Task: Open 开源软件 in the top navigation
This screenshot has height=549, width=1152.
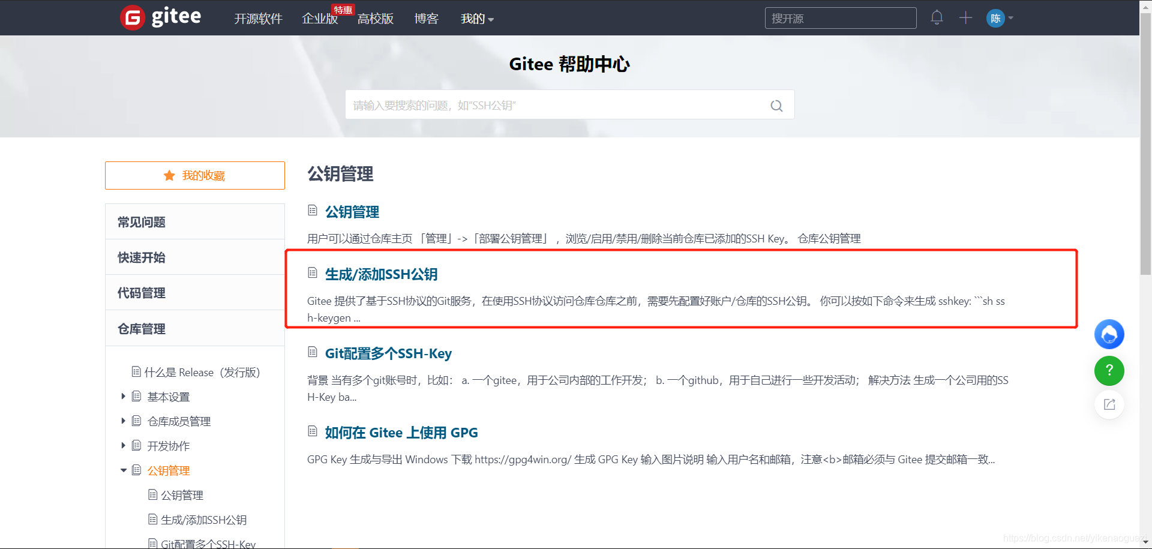Action: tap(258, 19)
